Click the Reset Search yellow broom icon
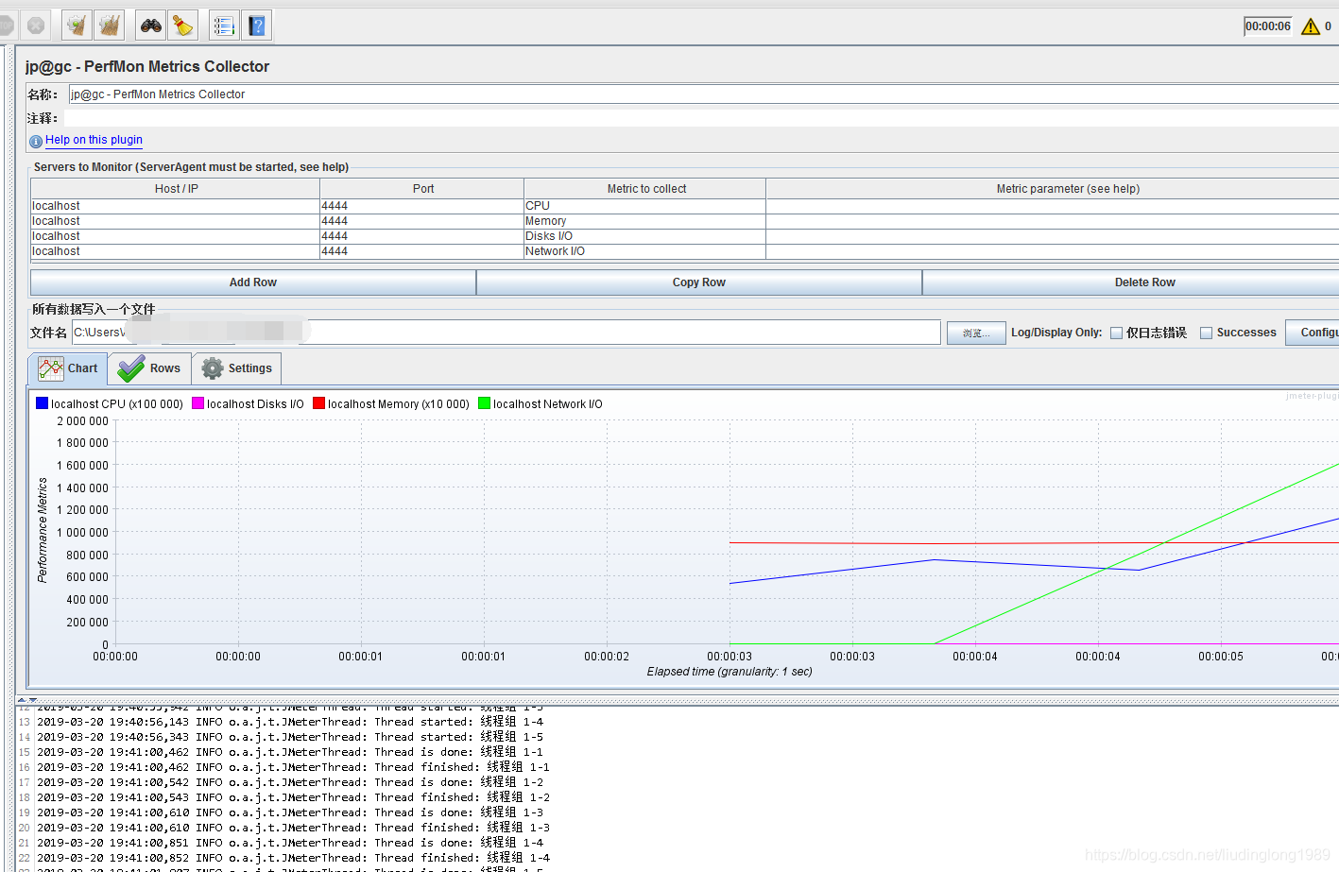The image size is (1339, 872). coord(182,26)
